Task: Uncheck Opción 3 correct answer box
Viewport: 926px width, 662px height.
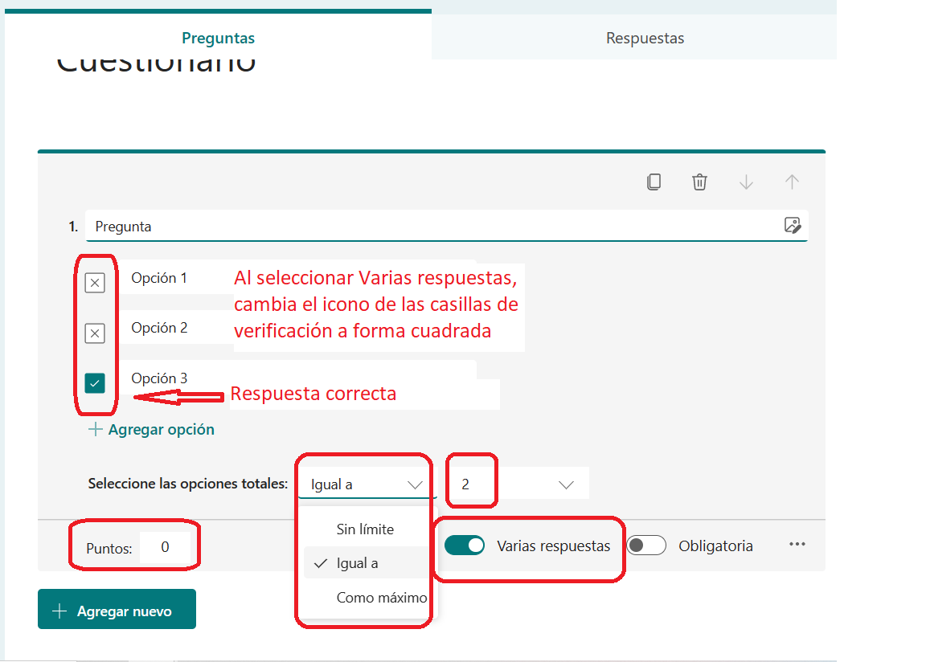Action: [95, 383]
